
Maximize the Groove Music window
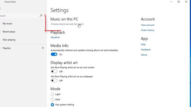(178, 2)
